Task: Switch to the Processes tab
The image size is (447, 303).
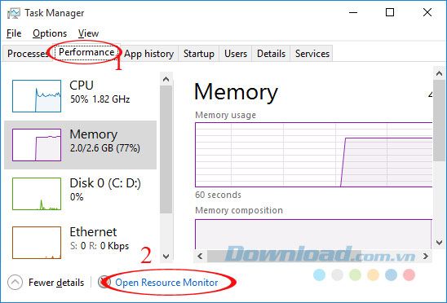Action: tap(28, 54)
